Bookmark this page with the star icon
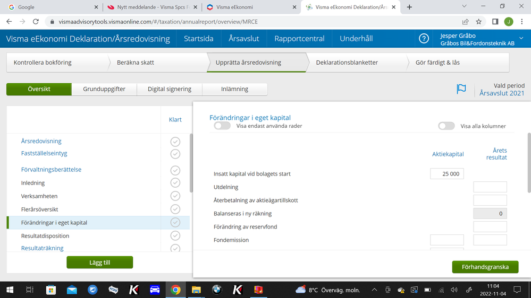Screen dimensions: 531x298 [479, 22]
